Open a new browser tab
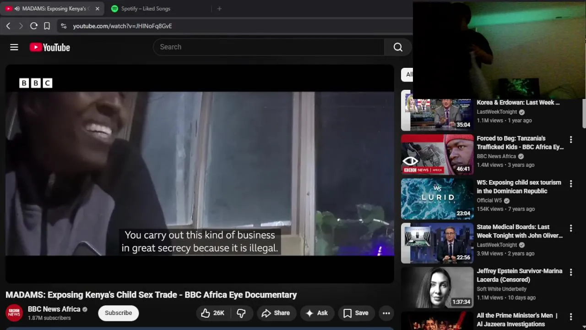The image size is (586, 330). 219,9
